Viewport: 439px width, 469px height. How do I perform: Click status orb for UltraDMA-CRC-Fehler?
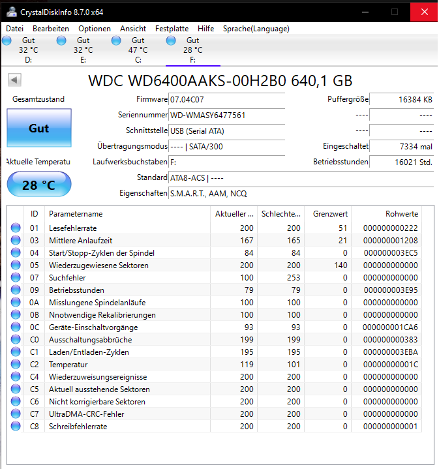(x=16, y=414)
